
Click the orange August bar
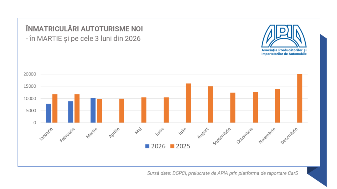[211, 105]
